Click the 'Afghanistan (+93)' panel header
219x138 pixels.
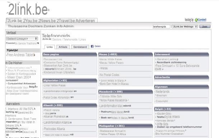pos(70,81)
